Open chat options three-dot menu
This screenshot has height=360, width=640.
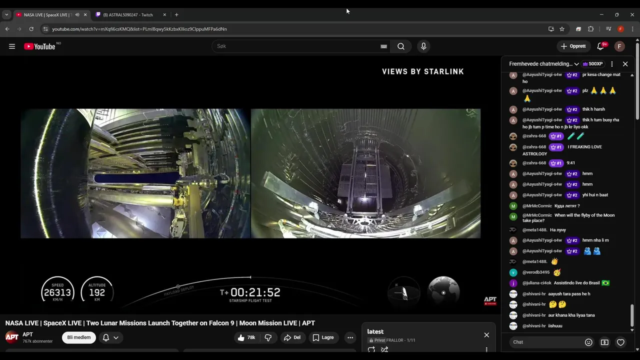tap(611, 64)
